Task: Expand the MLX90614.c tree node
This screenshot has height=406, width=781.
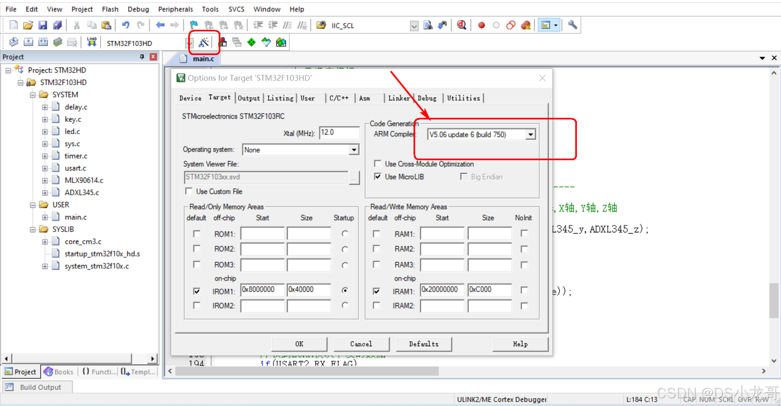Action: [x=45, y=181]
